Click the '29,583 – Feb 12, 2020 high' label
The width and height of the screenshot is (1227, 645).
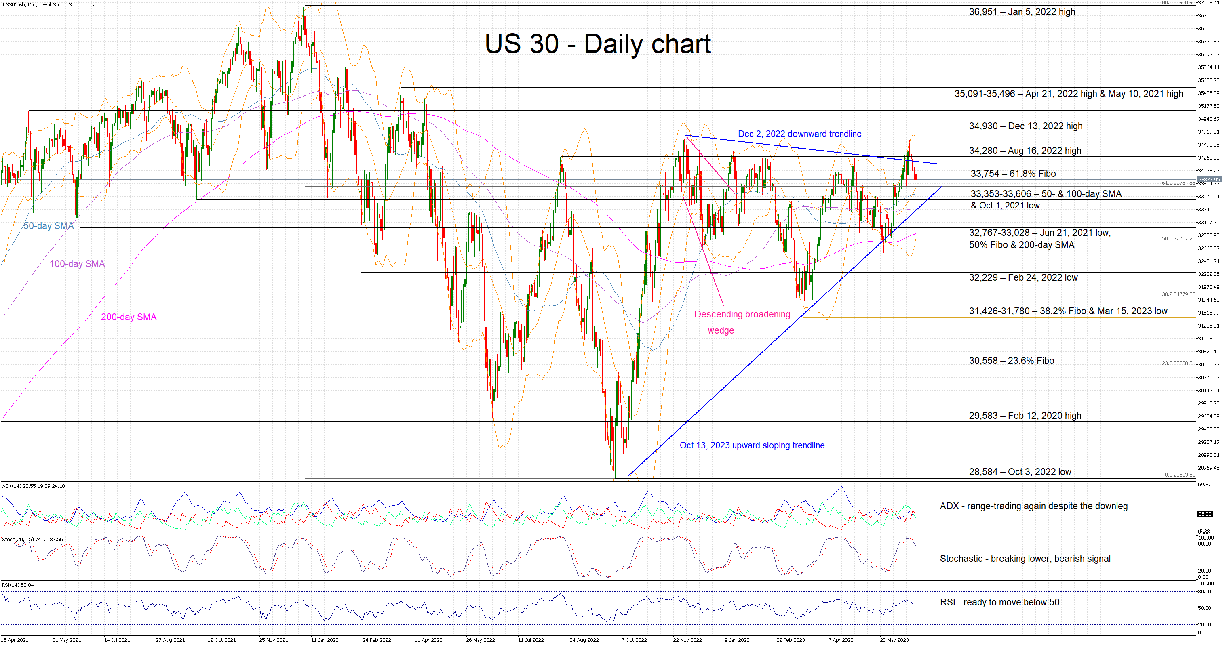click(1025, 416)
